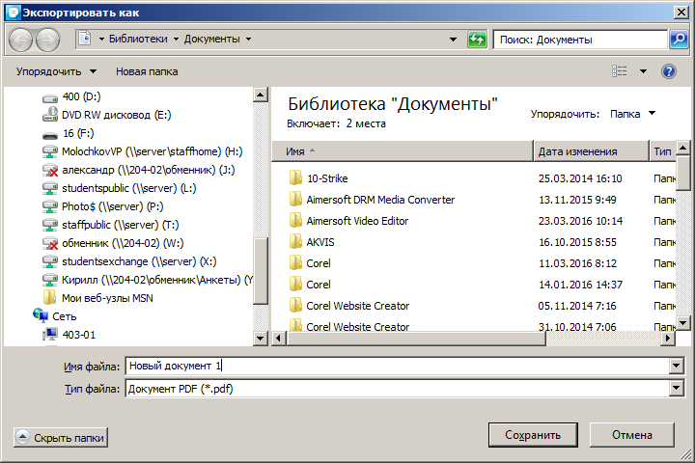
Task: Click the Имя файла text field
Action: [x=396, y=367]
